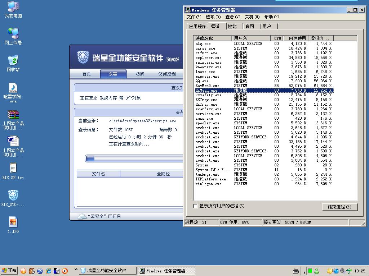Click the green CPU usage tray icon
The height and width of the screenshot is (276, 369).
click(x=310, y=271)
